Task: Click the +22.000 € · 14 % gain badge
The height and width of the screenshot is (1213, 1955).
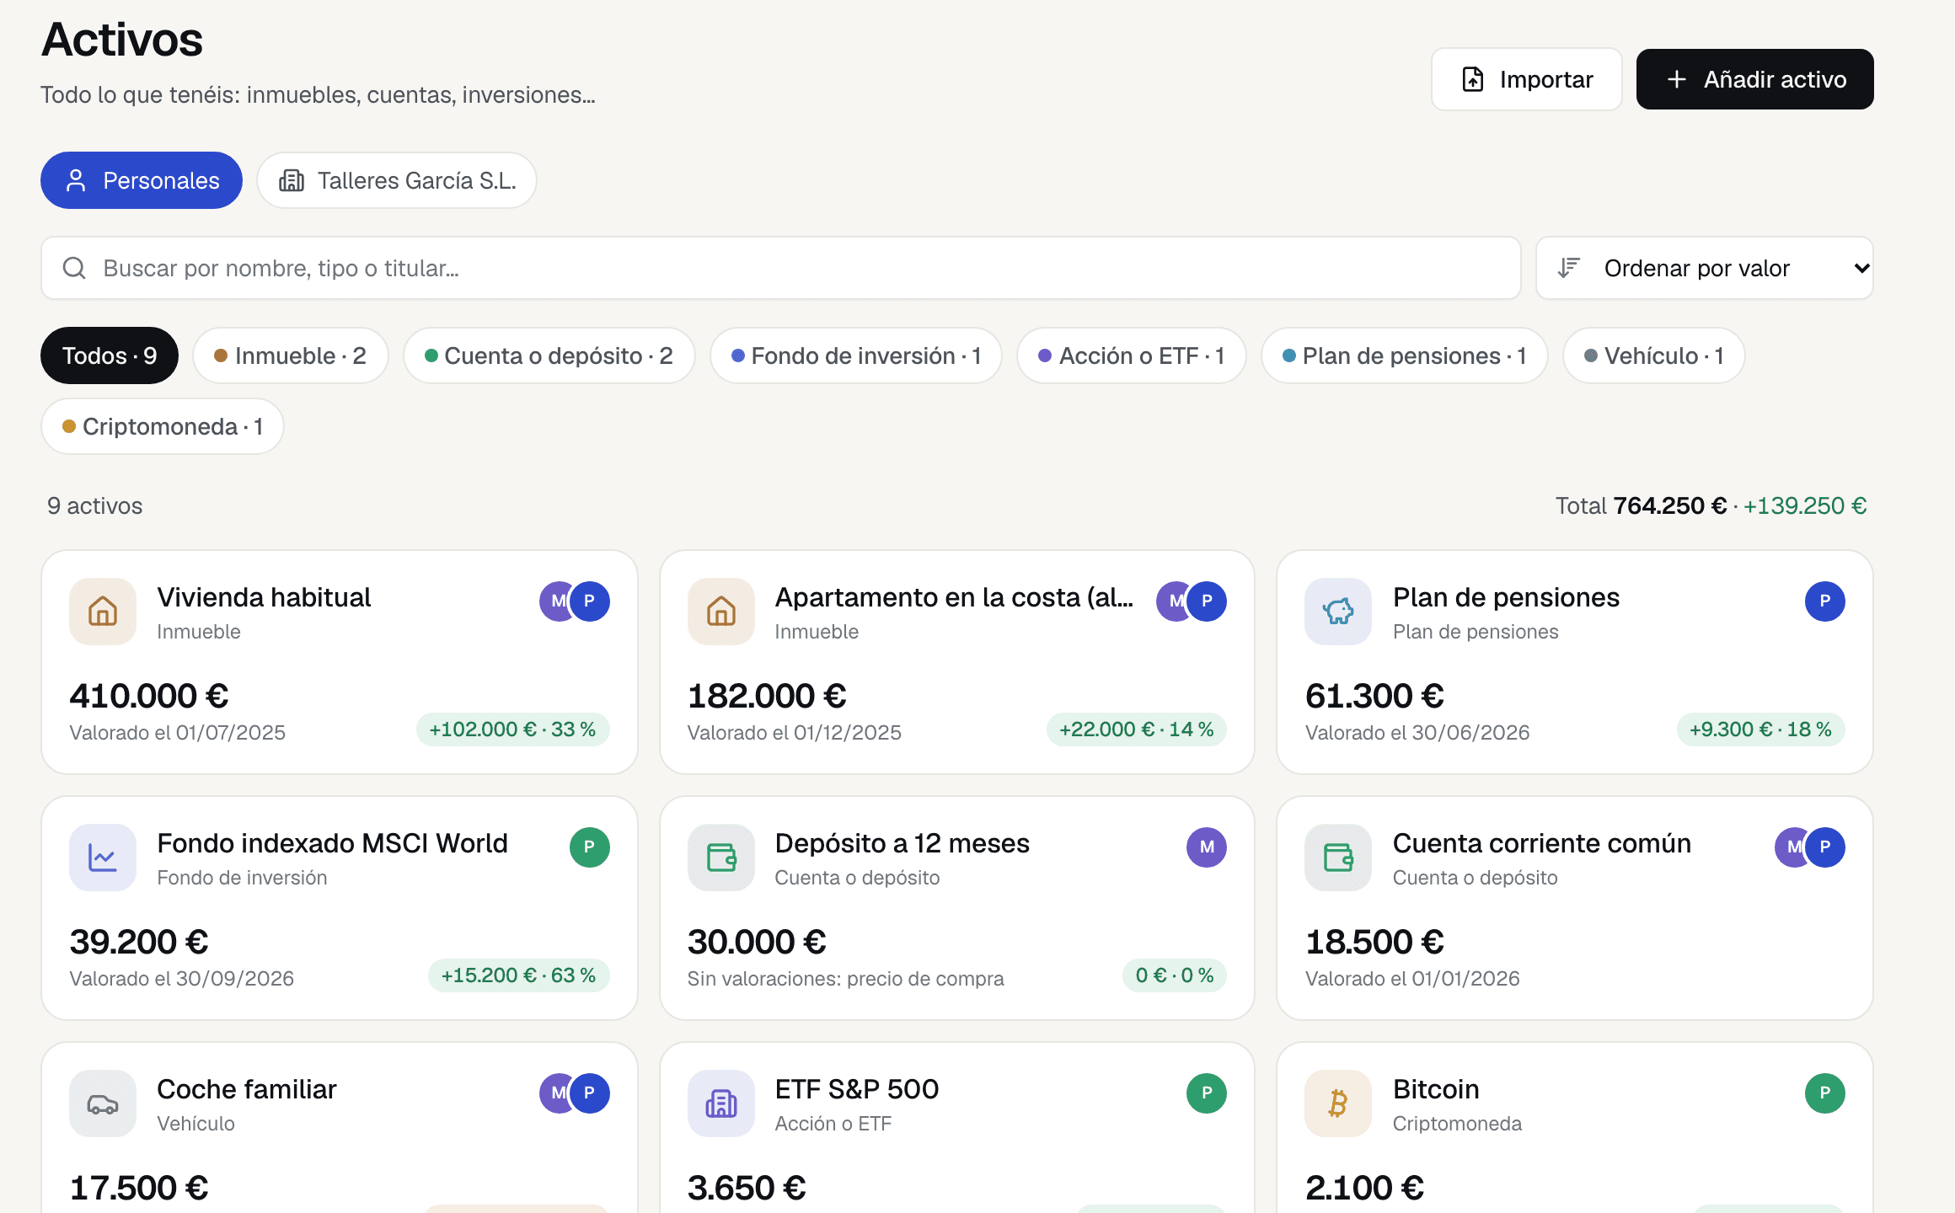Action: coord(1137,729)
